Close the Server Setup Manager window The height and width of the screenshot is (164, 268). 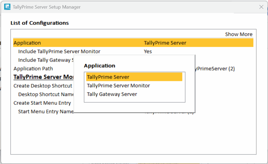click(261, 7)
